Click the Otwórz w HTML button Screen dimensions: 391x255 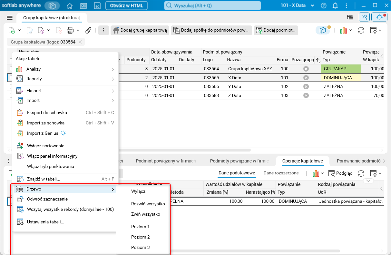[x=126, y=6]
